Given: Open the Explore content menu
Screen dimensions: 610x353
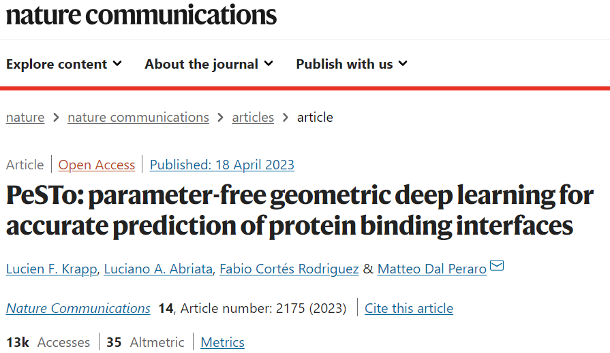Looking at the screenshot, I should click(64, 64).
